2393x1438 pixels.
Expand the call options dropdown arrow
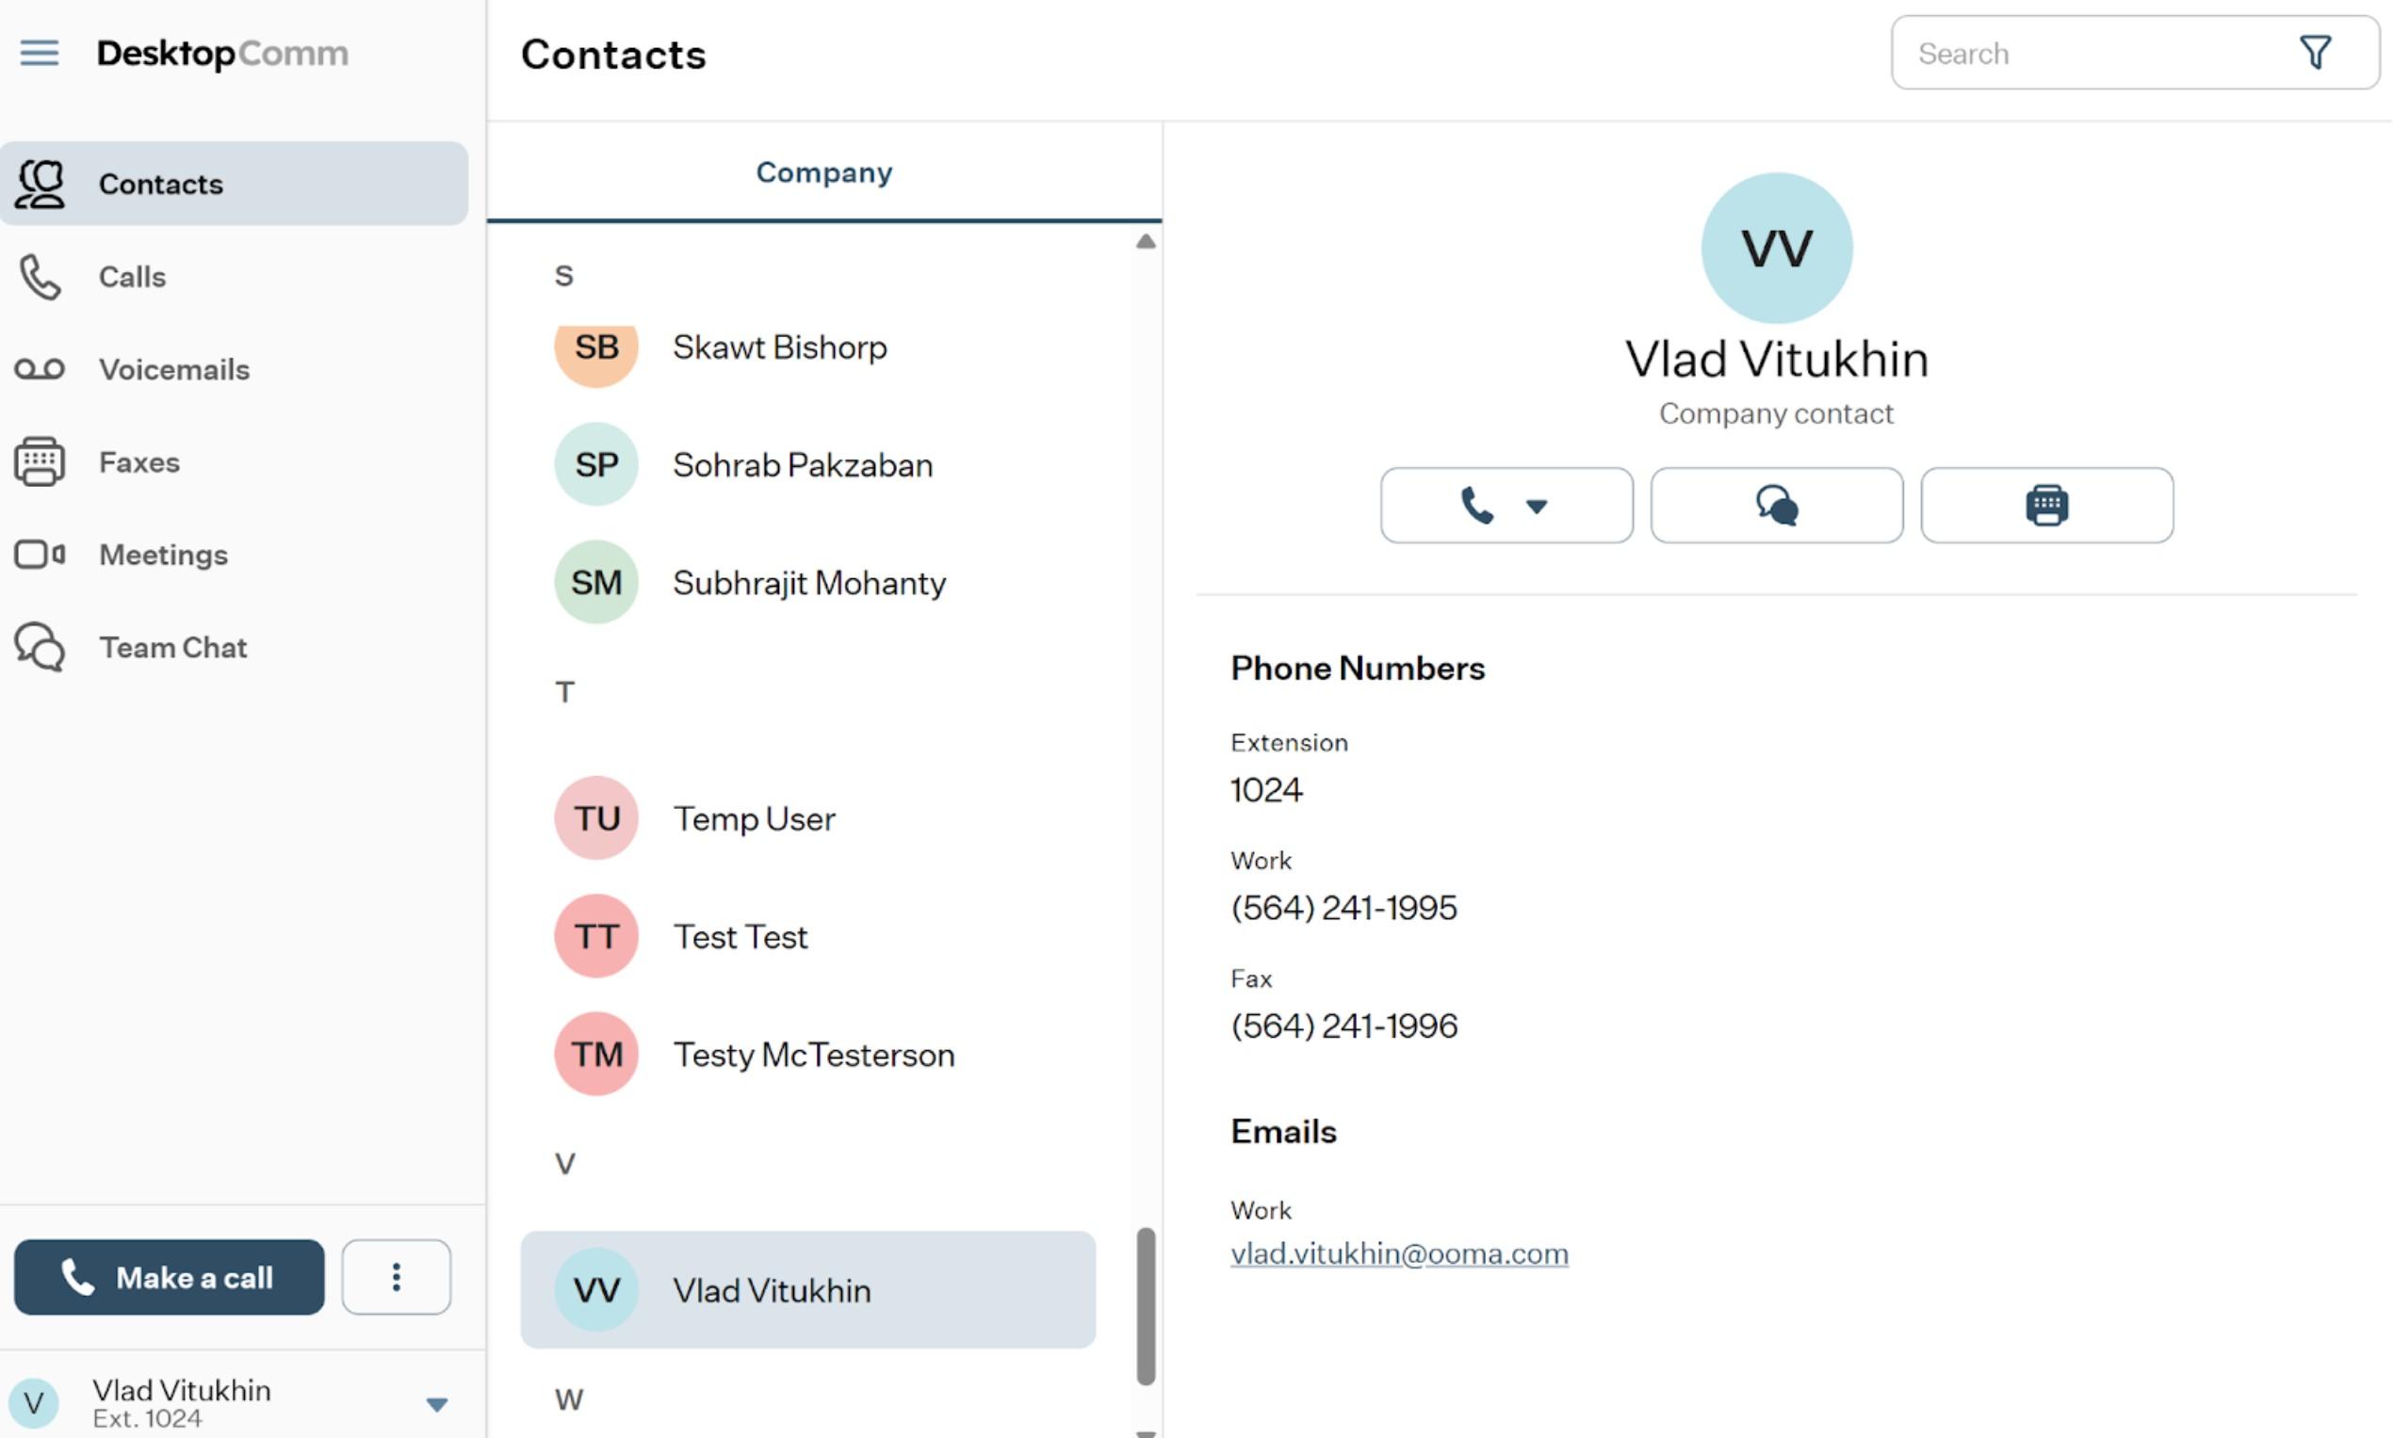(x=1536, y=506)
